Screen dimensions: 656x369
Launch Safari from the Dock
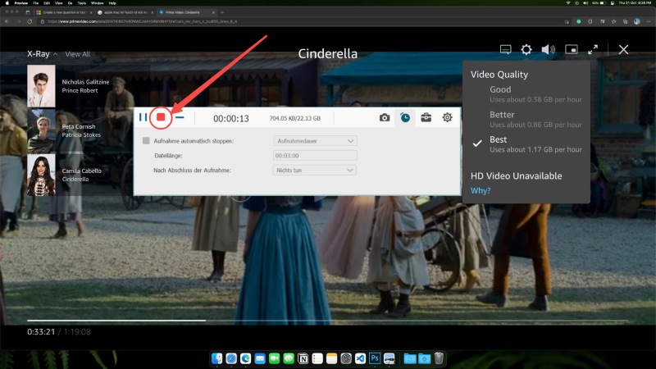click(x=231, y=358)
